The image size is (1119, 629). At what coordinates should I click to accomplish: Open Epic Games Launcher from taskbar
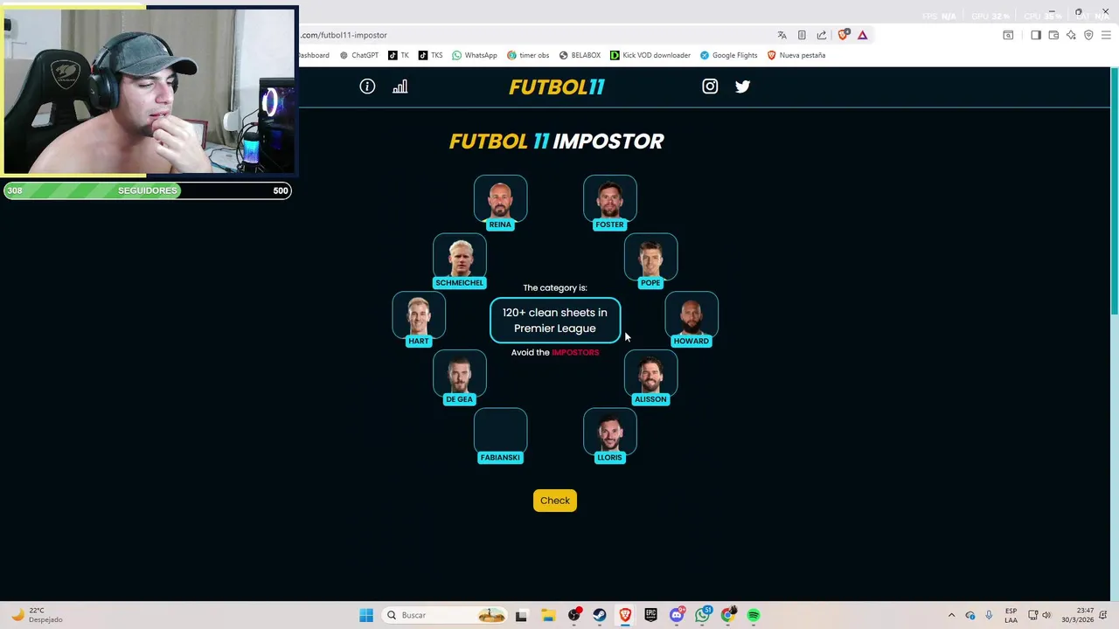click(650, 615)
